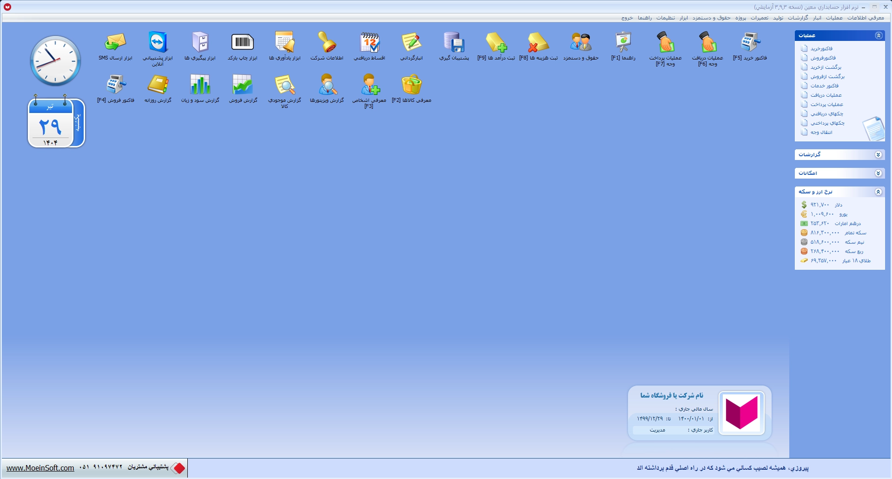
Task: Click the فاکتورخرید link in the sidebar
Action: click(x=821, y=48)
